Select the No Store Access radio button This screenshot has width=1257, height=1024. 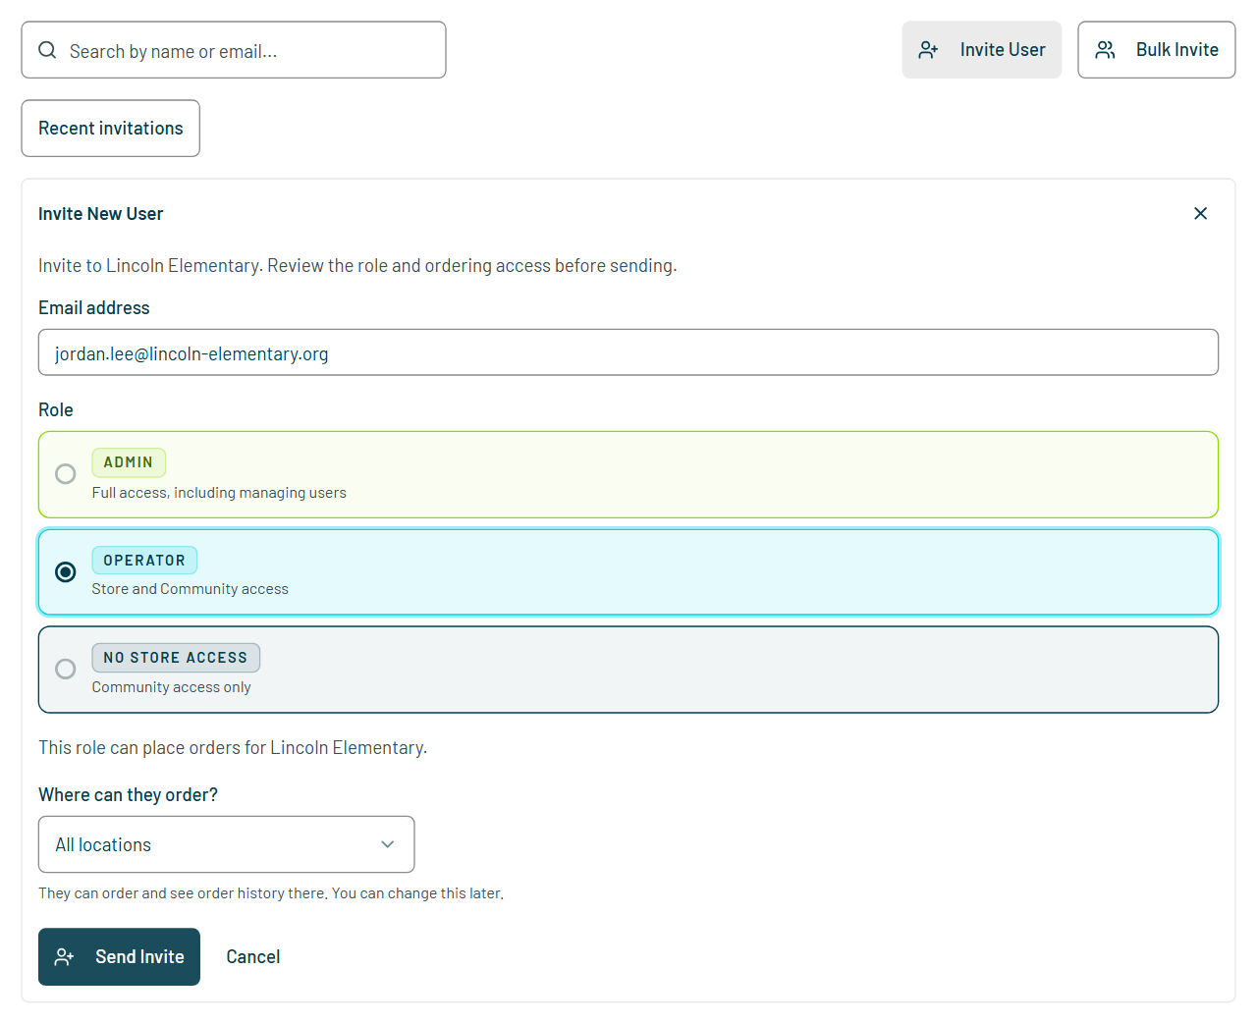66,669
